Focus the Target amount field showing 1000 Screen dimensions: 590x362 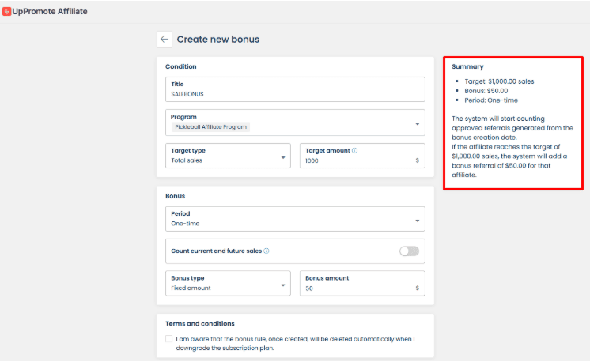356,160
